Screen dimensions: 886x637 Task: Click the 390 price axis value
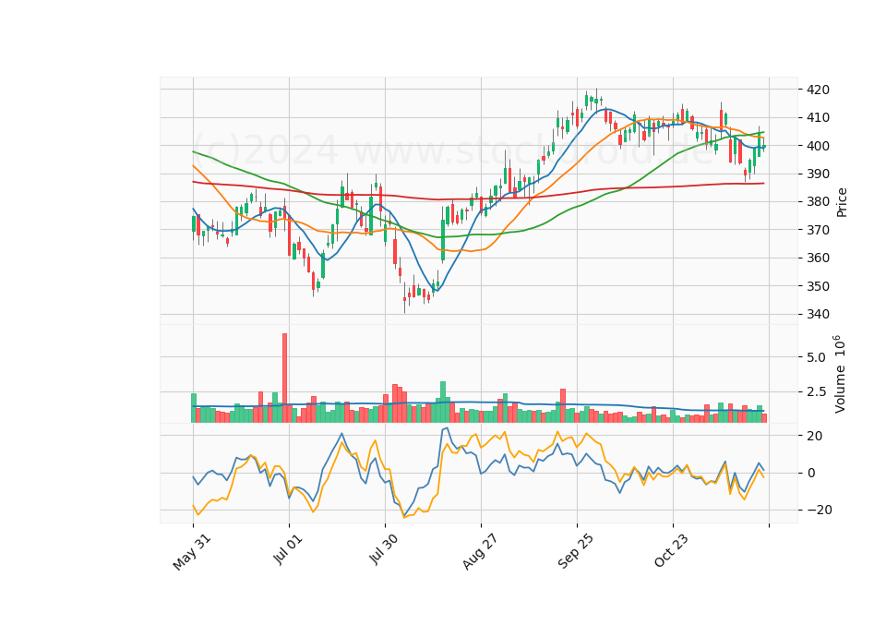pos(819,174)
